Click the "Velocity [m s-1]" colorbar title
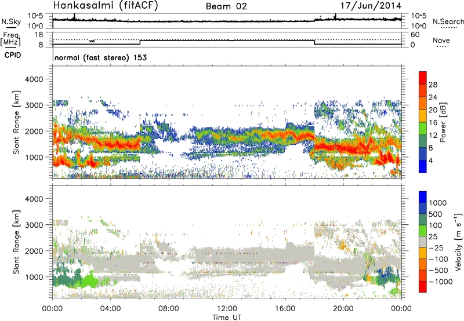The width and height of the screenshot is (464, 321). click(x=458, y=242)
